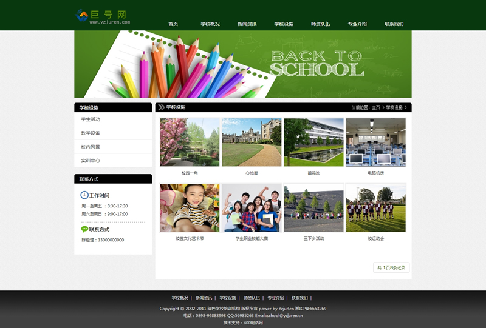This screenshot has height=328, width=486.
Task: Open 师资队伍 from the top navigation
Action: coord(320,24)
